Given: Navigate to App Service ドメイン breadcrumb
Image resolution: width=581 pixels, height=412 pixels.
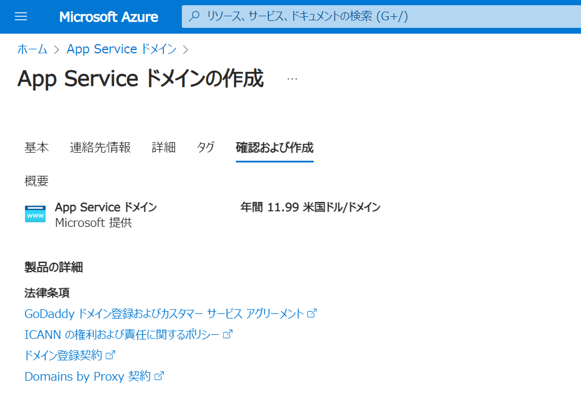Looking at the screenshot, I should pos(121,49).
